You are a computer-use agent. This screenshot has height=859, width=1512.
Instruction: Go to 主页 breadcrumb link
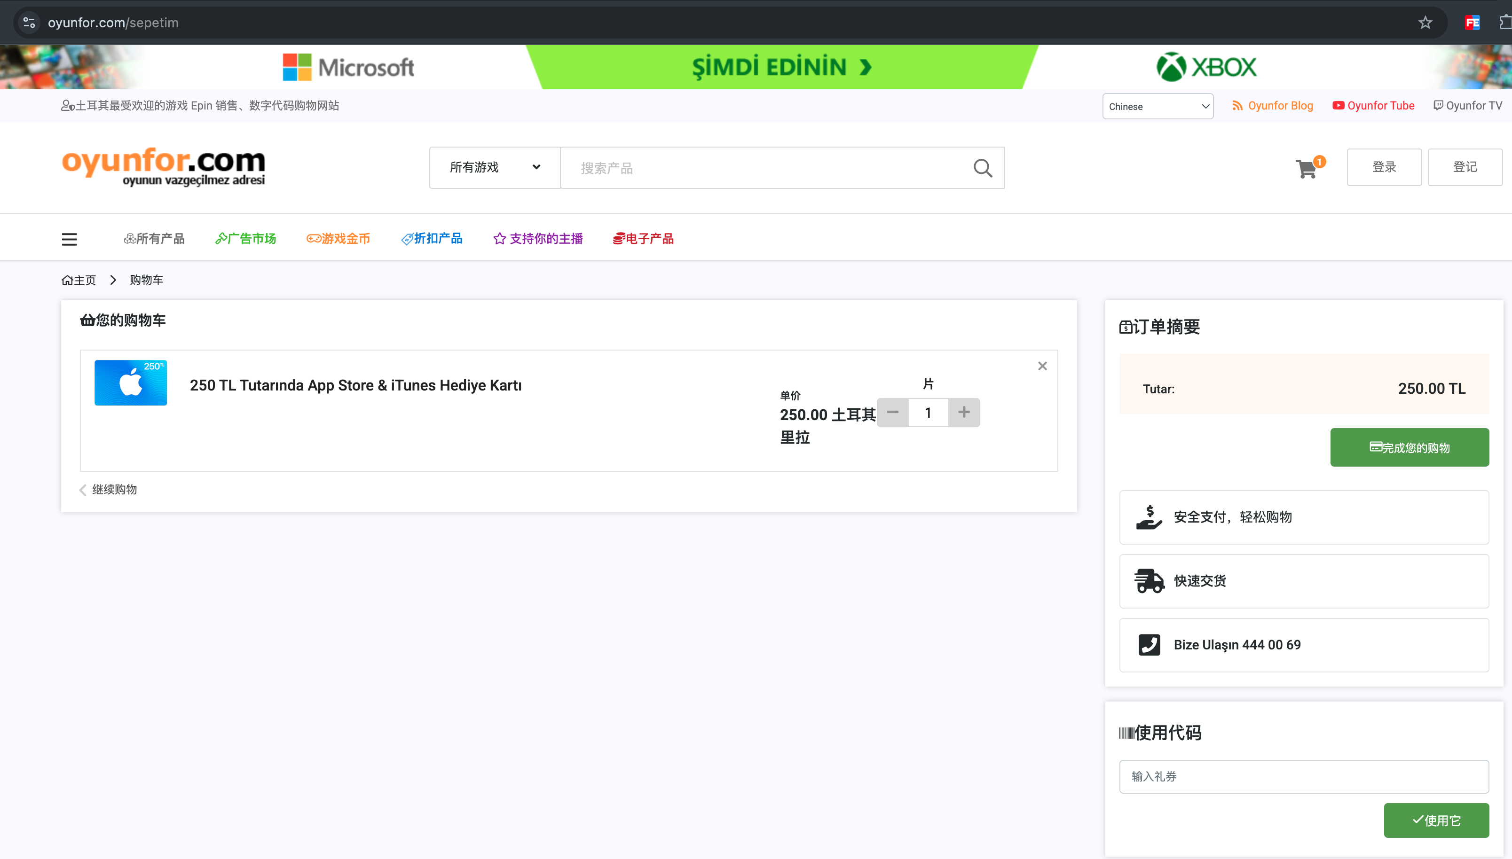click(79, 280)
